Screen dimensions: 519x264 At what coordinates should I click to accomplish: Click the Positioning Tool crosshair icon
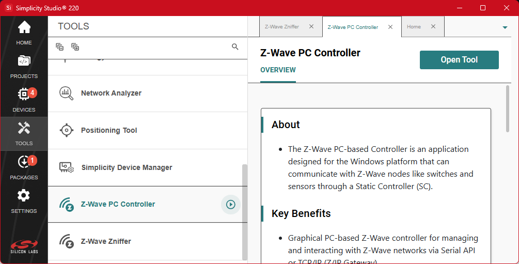67,130
